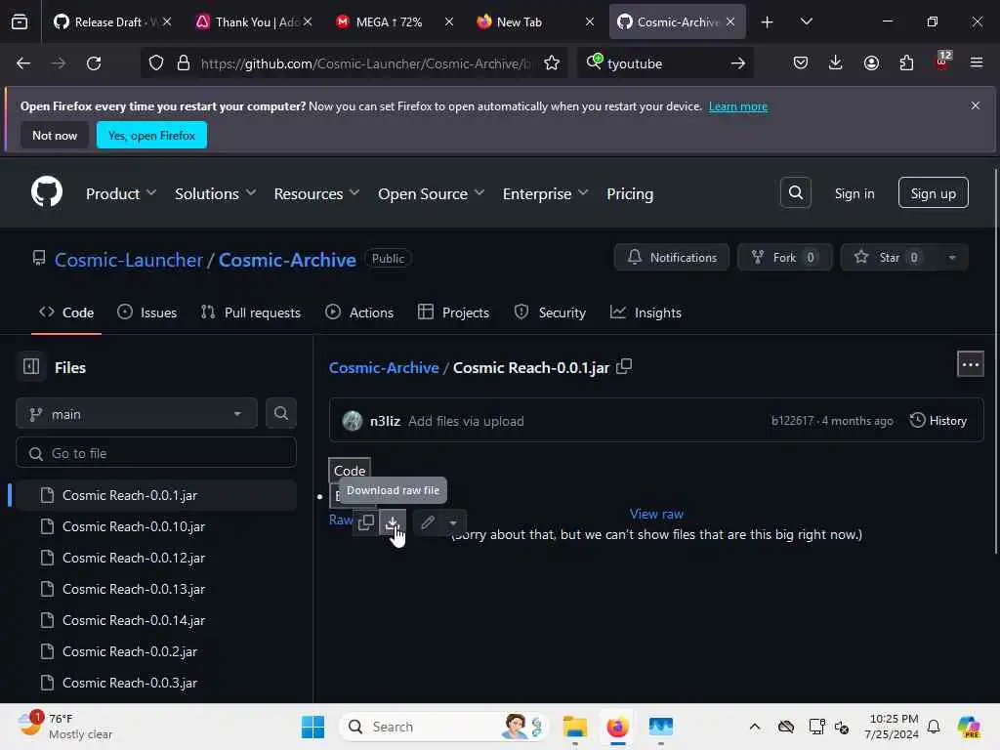Copy file path icon next to filename

pos(624,367)
